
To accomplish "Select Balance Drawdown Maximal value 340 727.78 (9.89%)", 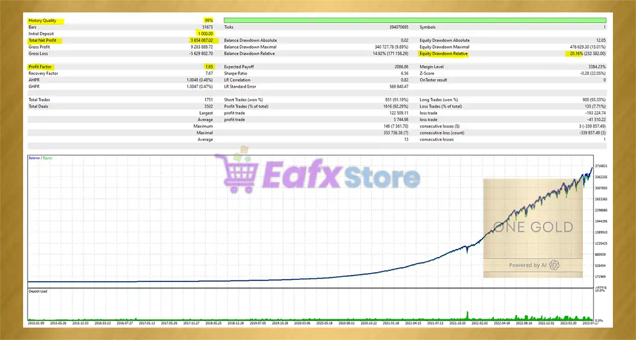I will pos(392,47).
